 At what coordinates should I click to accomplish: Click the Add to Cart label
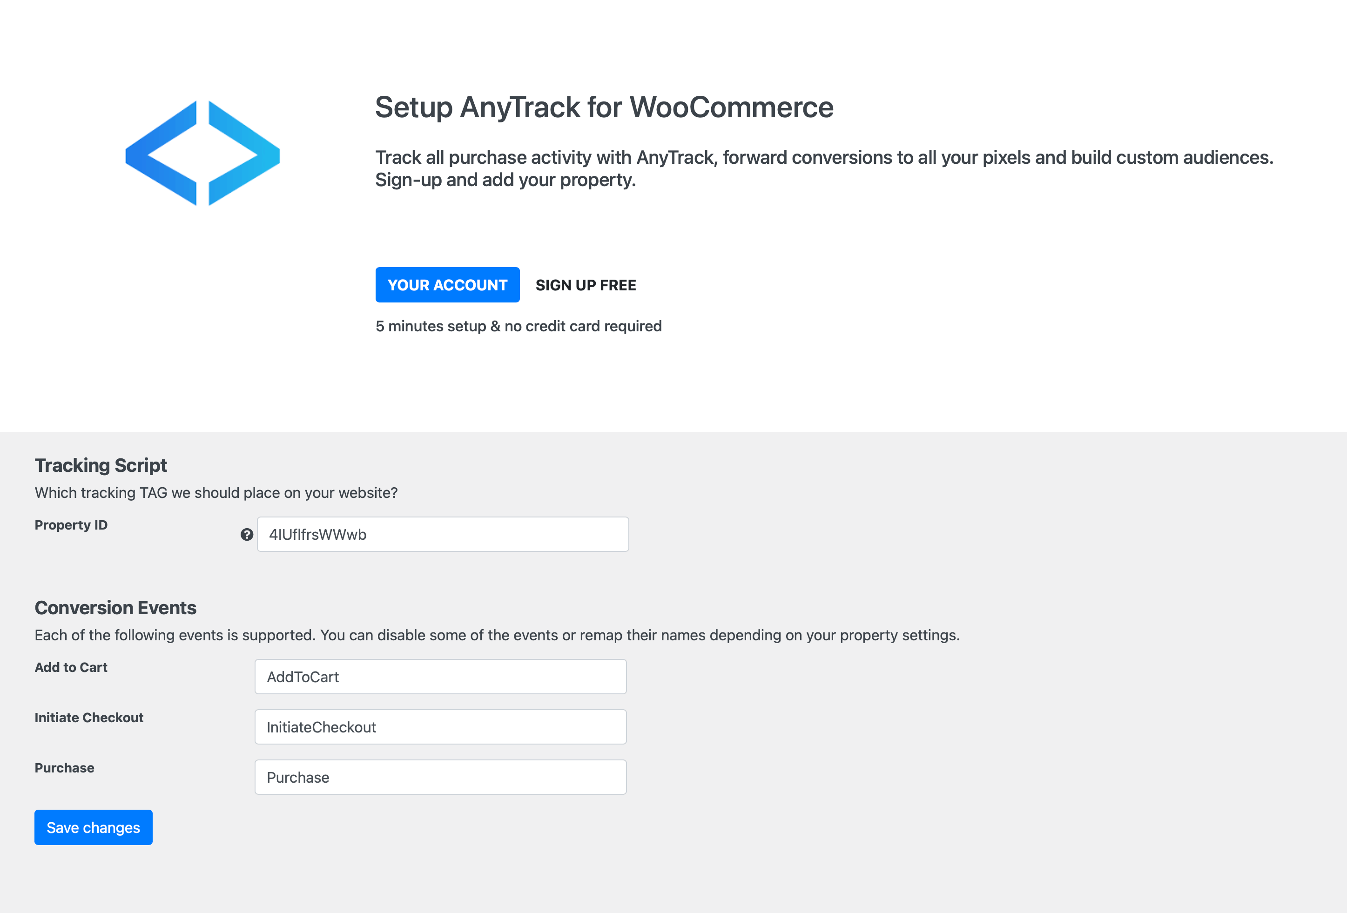point(71,667)
